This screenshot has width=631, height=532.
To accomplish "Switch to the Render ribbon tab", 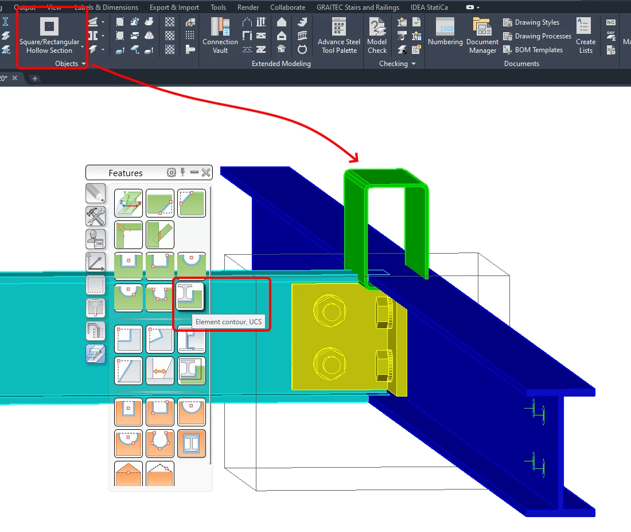I will click(248, 7).
